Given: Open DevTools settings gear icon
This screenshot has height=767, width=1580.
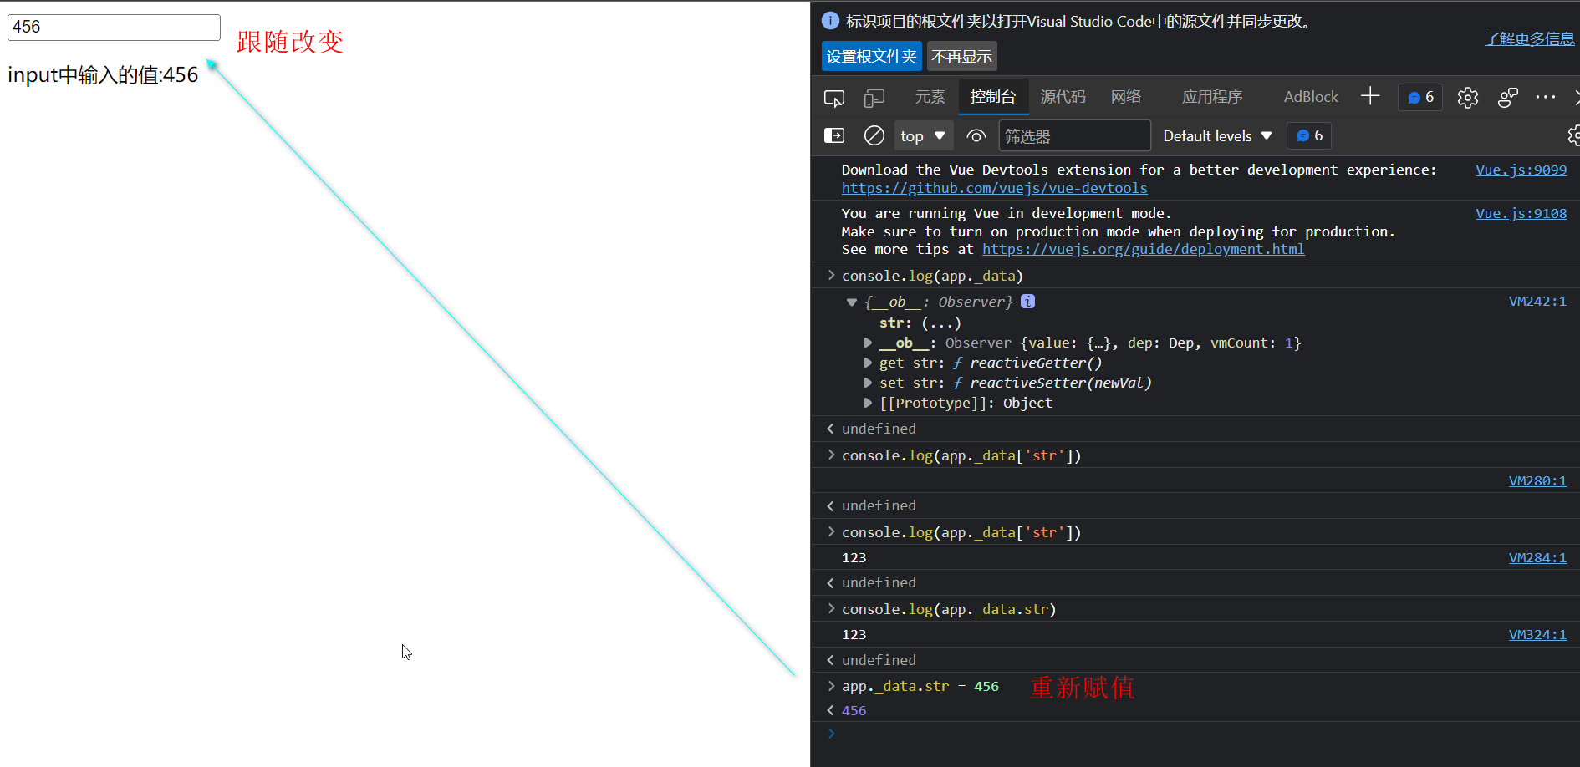Looking at the screenshot, I should pyautogui.click(x=1467, y=98).
